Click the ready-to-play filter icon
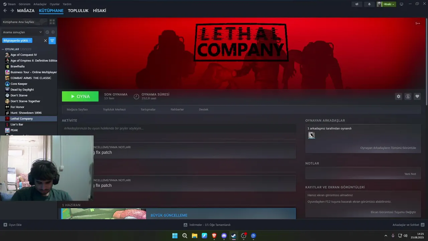Screen dimensions: 428x241 pos(53,32)
